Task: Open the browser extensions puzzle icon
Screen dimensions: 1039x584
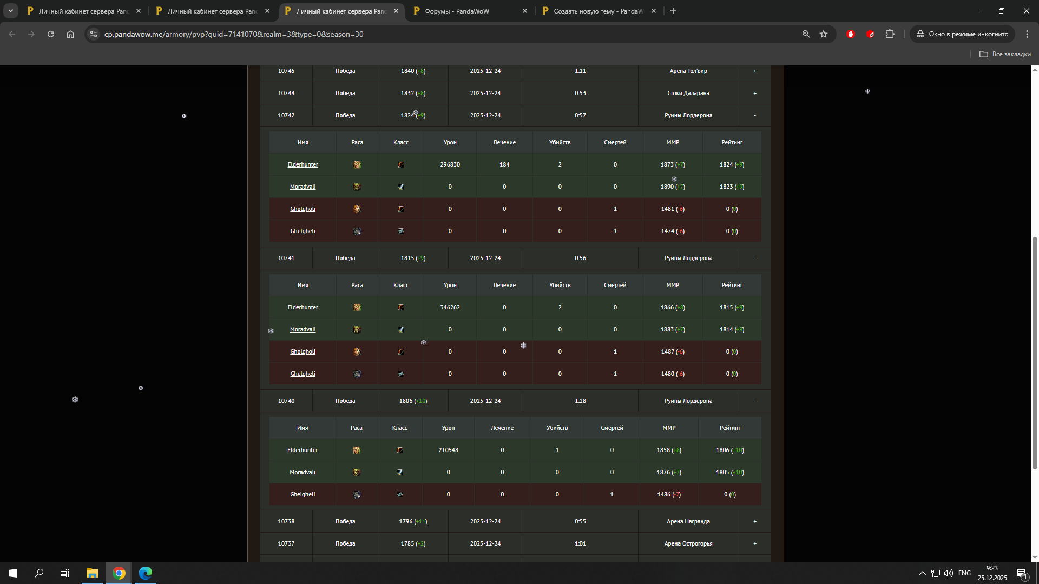Action: (890, 34)
